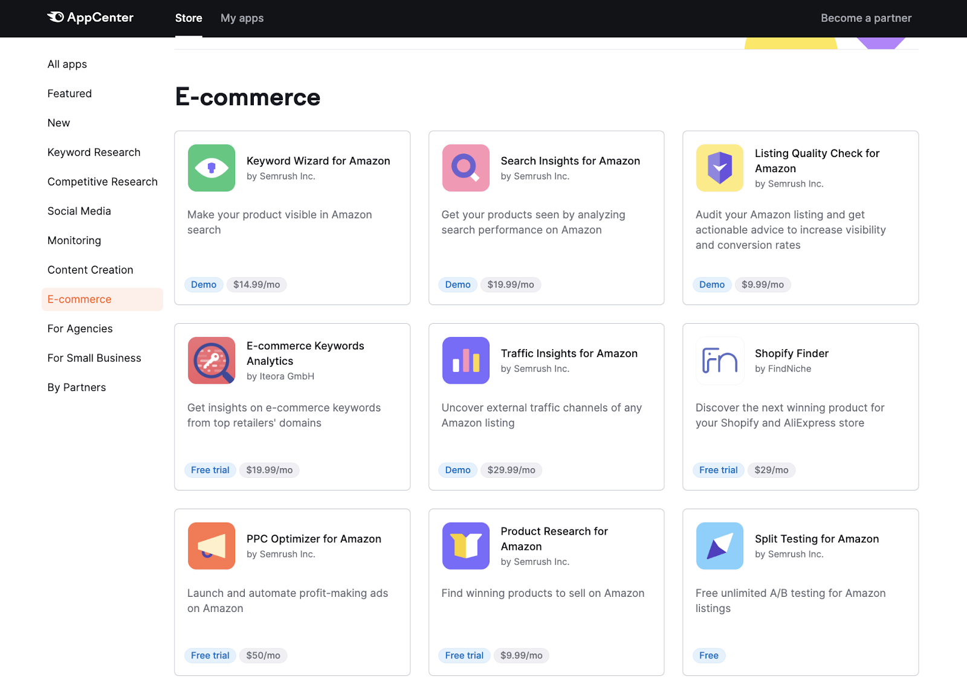The width and height of the screenshot is (967, 685).
Task: Click Free trial badge on Product Research card
Action: pos(464,655)
